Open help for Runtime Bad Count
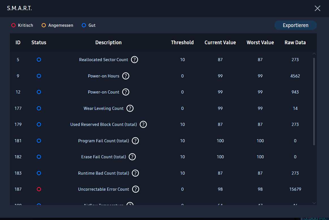Screen dimensions: 329x220 click(135, 173)
